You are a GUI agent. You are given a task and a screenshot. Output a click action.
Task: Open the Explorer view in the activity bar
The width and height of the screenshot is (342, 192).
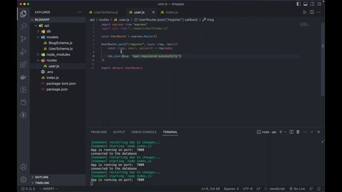pyautogui.click(x=24, y=14)
